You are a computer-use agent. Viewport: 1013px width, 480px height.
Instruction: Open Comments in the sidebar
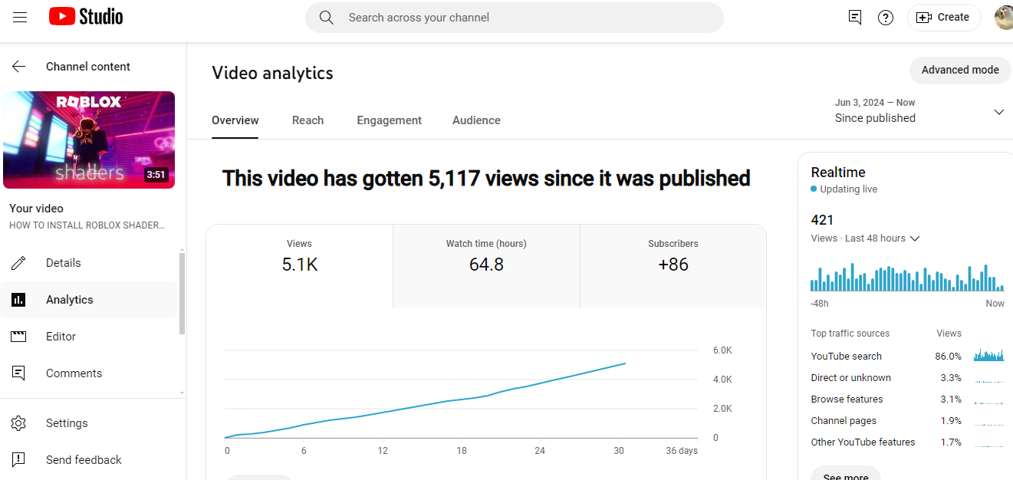(88, 373)
